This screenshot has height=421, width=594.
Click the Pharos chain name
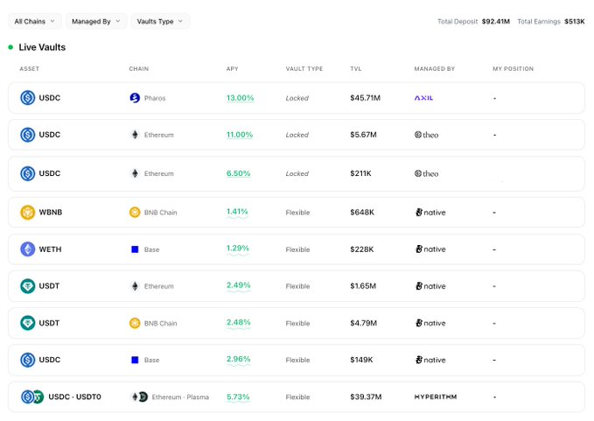point(155,98)
